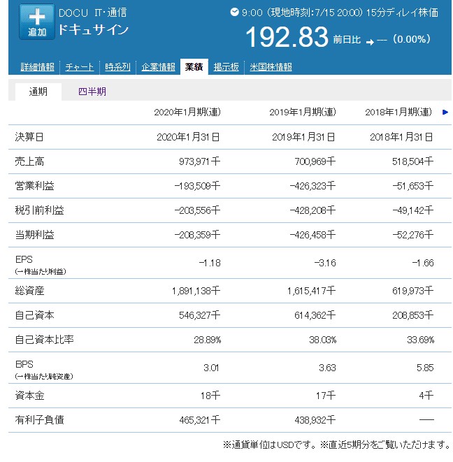Image resolution: width=453 pixels, height=462 pixels.
Task: Click the clock icon beside 9:00
Action: tap(235, 12)
